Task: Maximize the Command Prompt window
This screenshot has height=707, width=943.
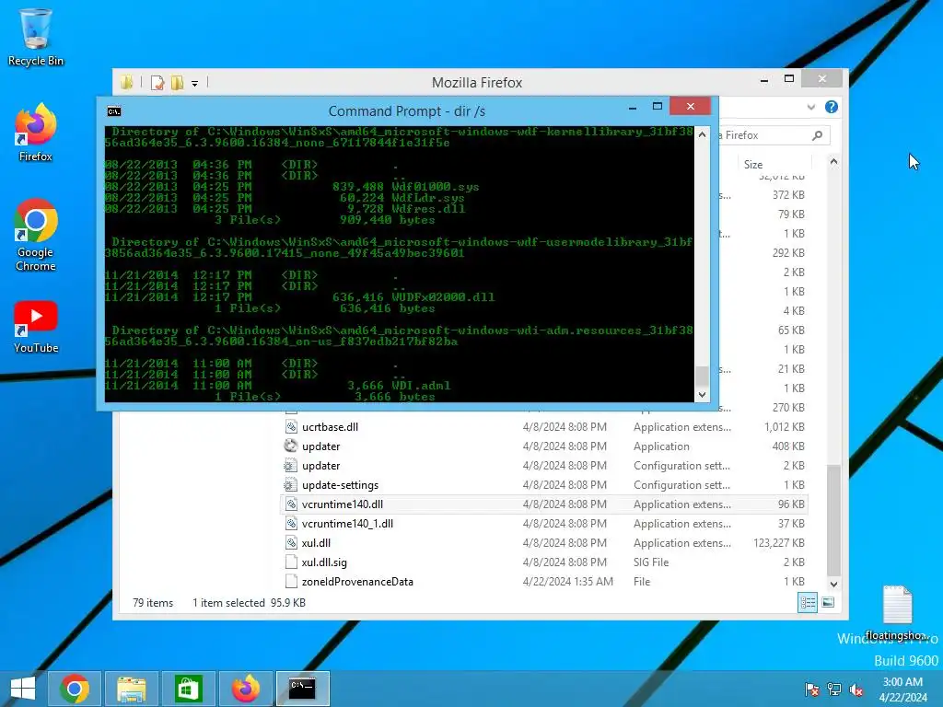Action: coord(658,107)
